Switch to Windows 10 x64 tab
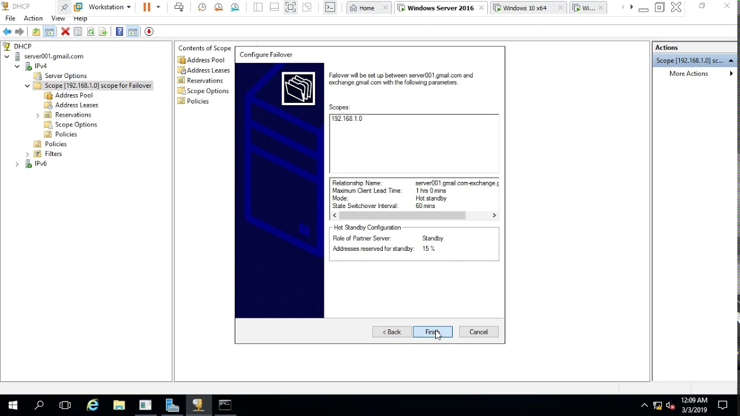This screenshot has height=416, width=740. 528,8
